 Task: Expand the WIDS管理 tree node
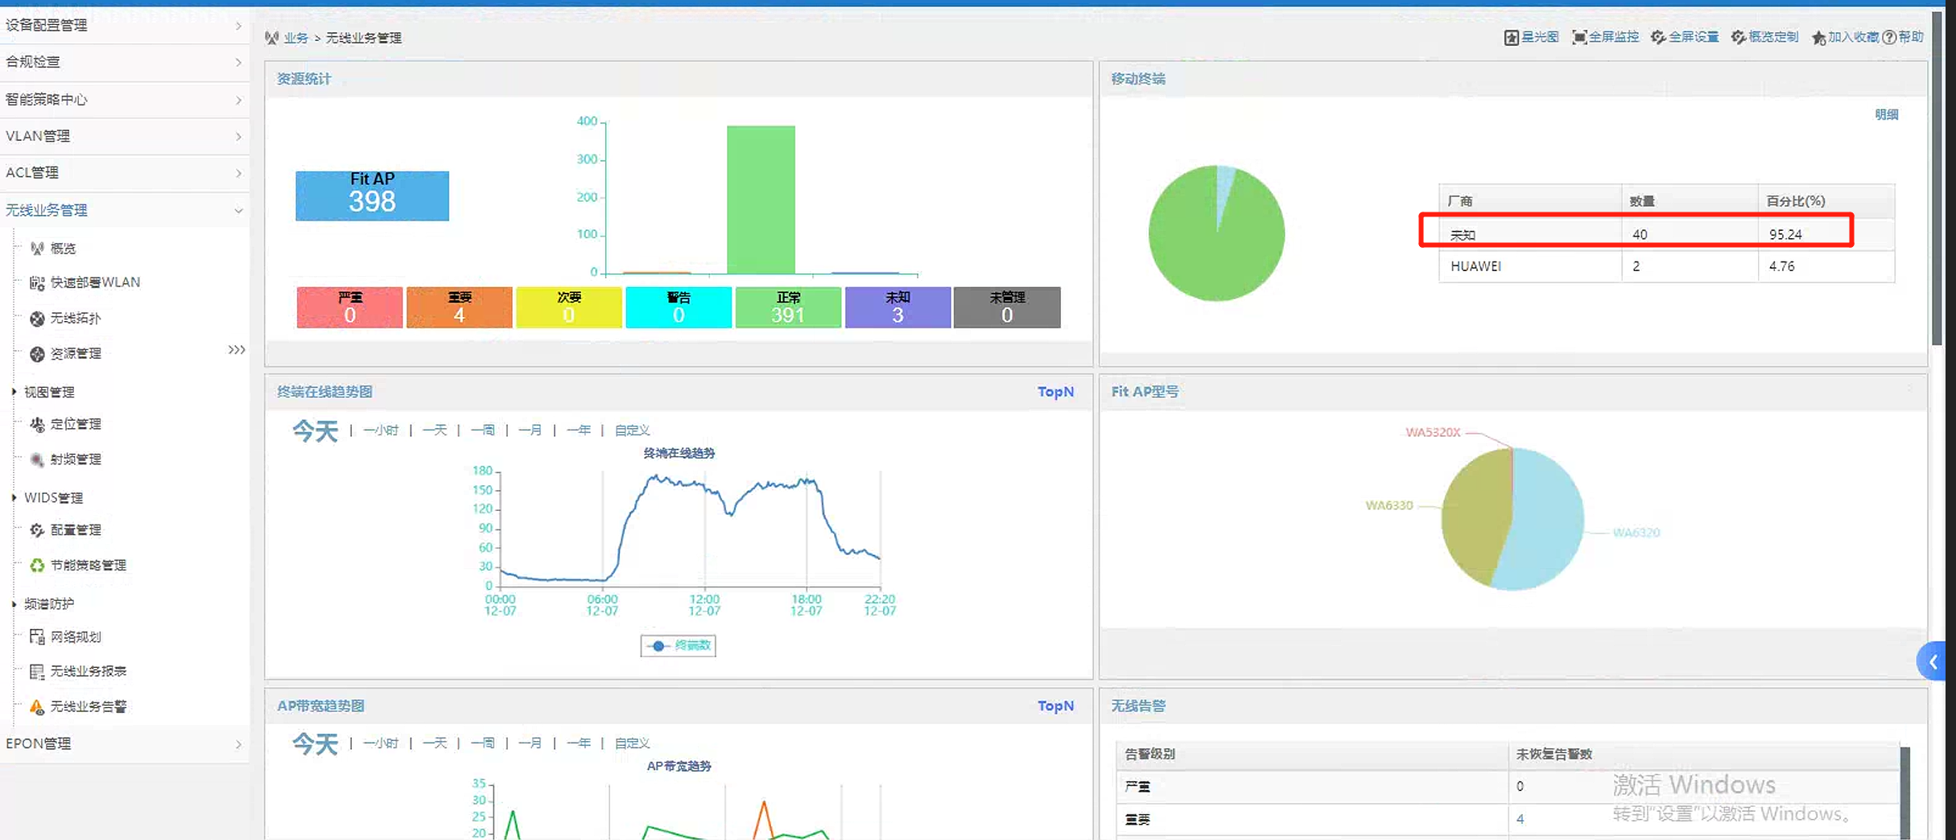coord(14,498)
